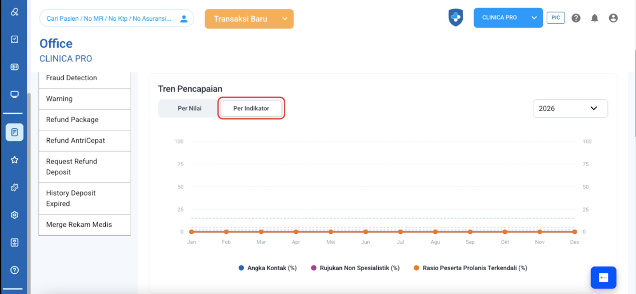The image size is (636, 294).
Task: Open the user account profile icon
Action: click(613, 18)
